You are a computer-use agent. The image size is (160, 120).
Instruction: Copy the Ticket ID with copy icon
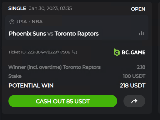(x=75, y=52)
